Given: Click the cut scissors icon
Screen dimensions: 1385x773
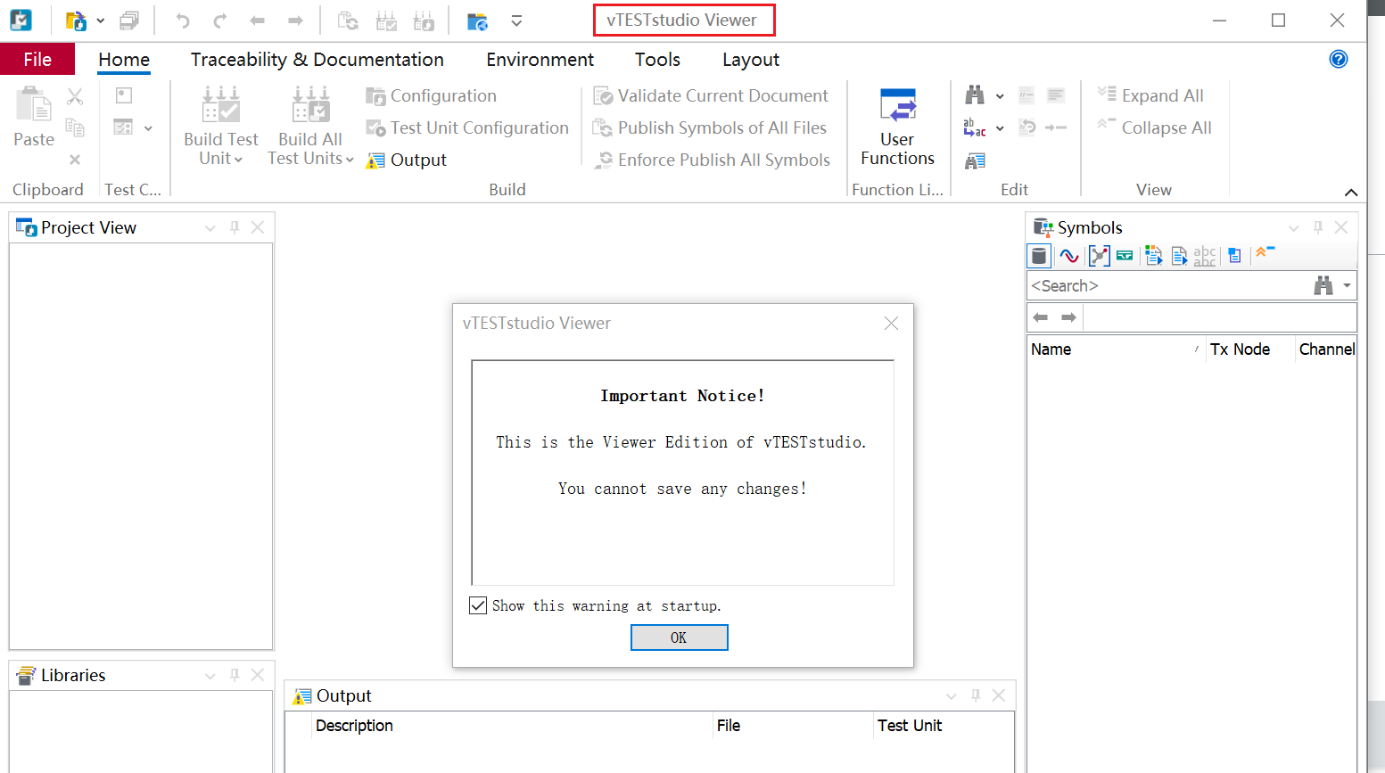Looking at the screenshot, I should pyautogui.click(x=75, y=96).
